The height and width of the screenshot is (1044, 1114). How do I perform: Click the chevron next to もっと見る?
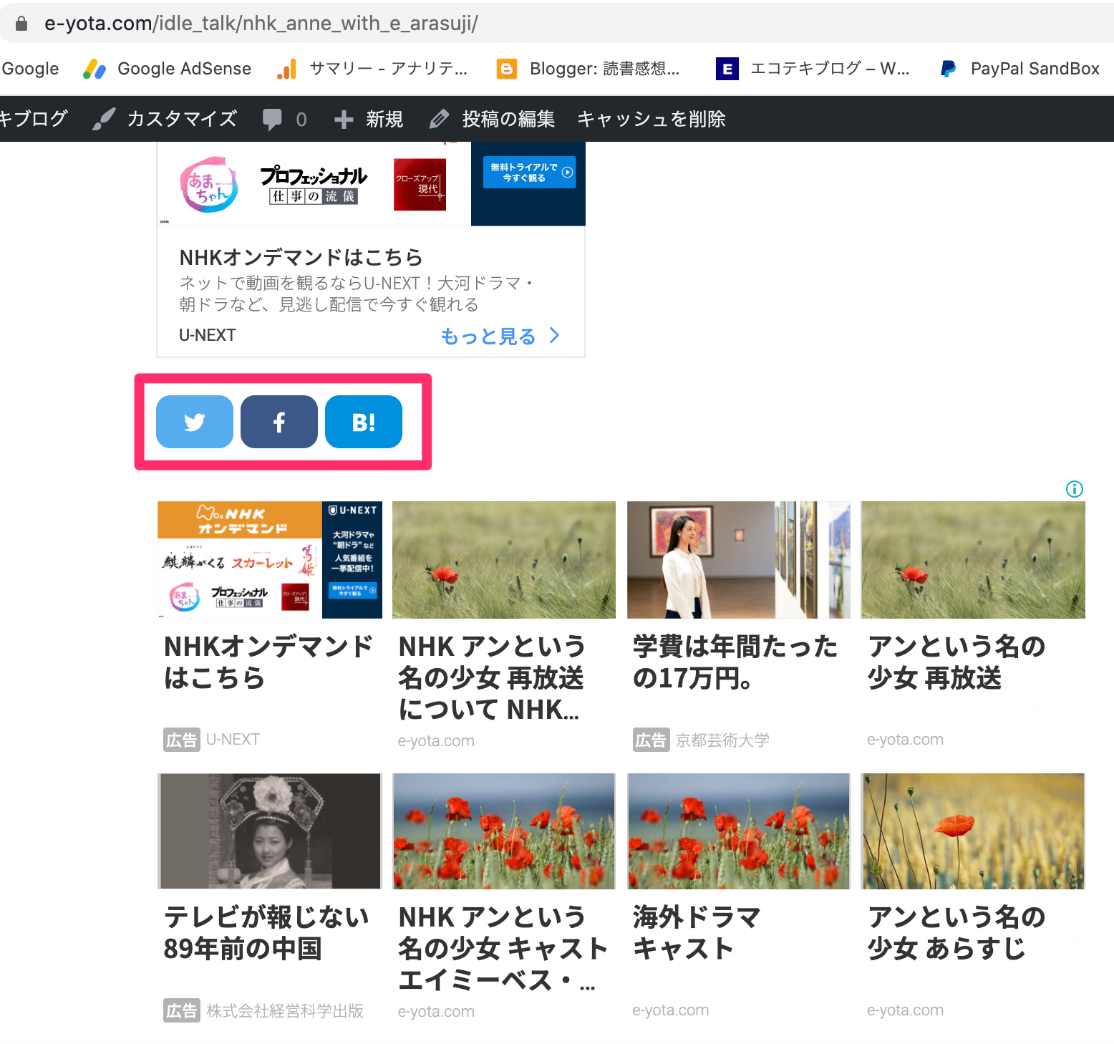[x=554, y=335]
